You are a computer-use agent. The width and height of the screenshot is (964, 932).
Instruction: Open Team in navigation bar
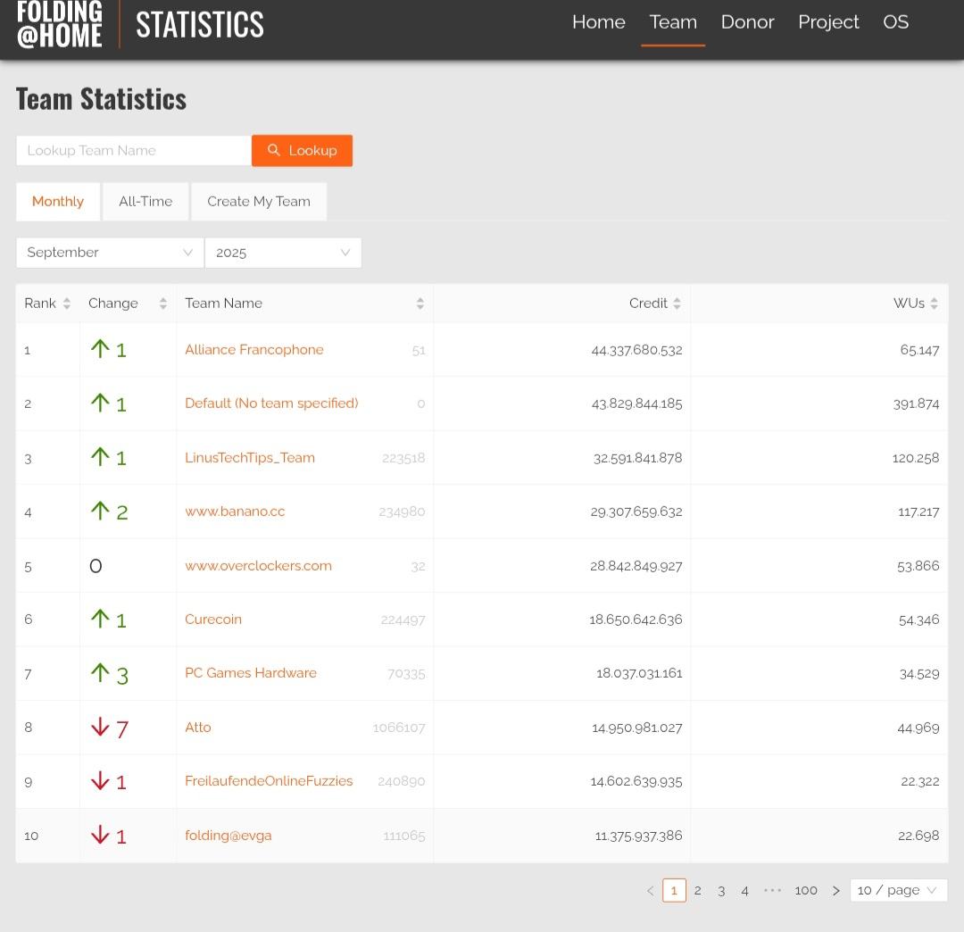click(x=673, y=22)
